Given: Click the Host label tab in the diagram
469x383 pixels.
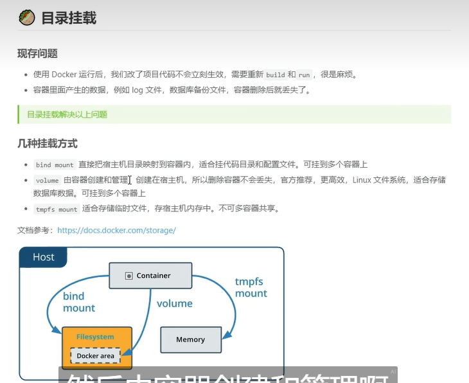Looking at the screenshot, I should (44, 257).
